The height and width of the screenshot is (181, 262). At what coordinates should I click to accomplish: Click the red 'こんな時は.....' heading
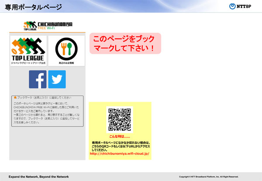[120, 137]
